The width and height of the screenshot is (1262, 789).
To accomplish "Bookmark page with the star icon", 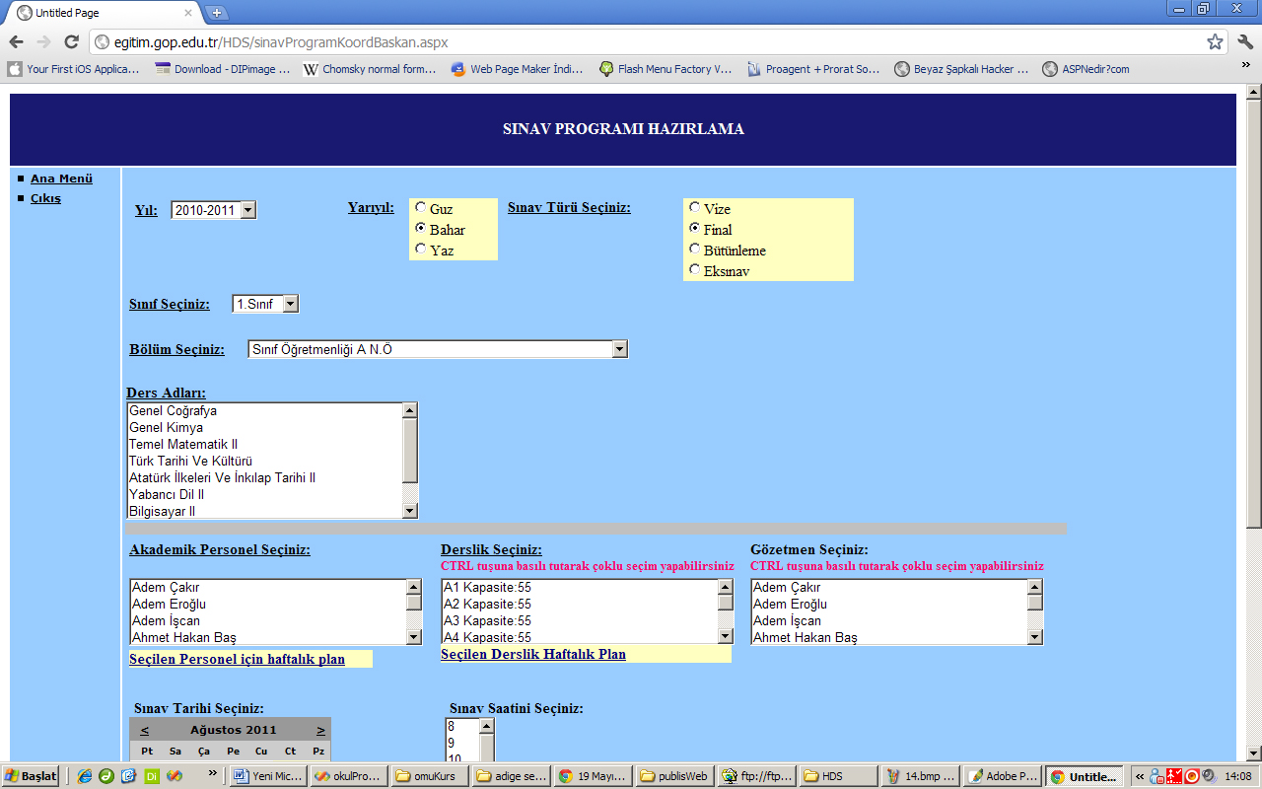I will [x=1215, y=41].
